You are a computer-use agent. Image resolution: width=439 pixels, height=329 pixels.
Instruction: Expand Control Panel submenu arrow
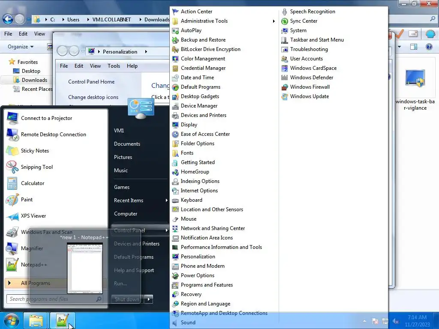click(x=167, y=230)
